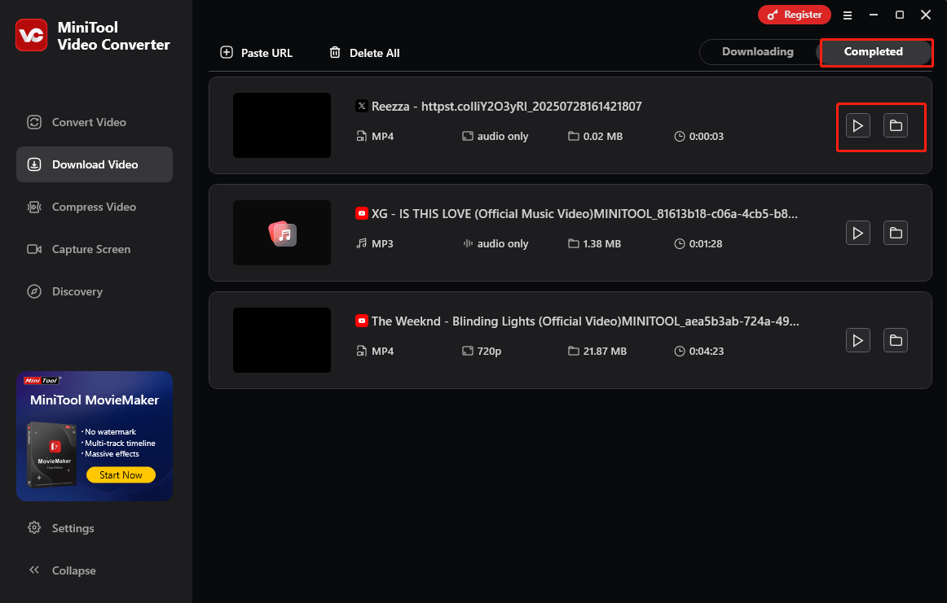Click The Weeknd video thumbnail
947x603 pixels.
click(282, 340)
